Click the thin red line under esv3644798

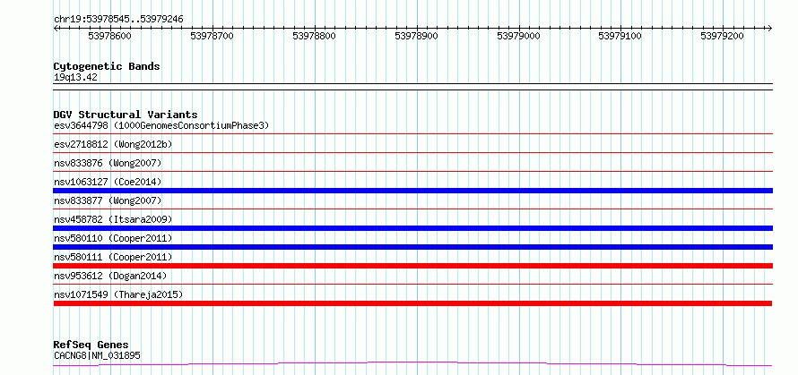[x=412, y=133]
